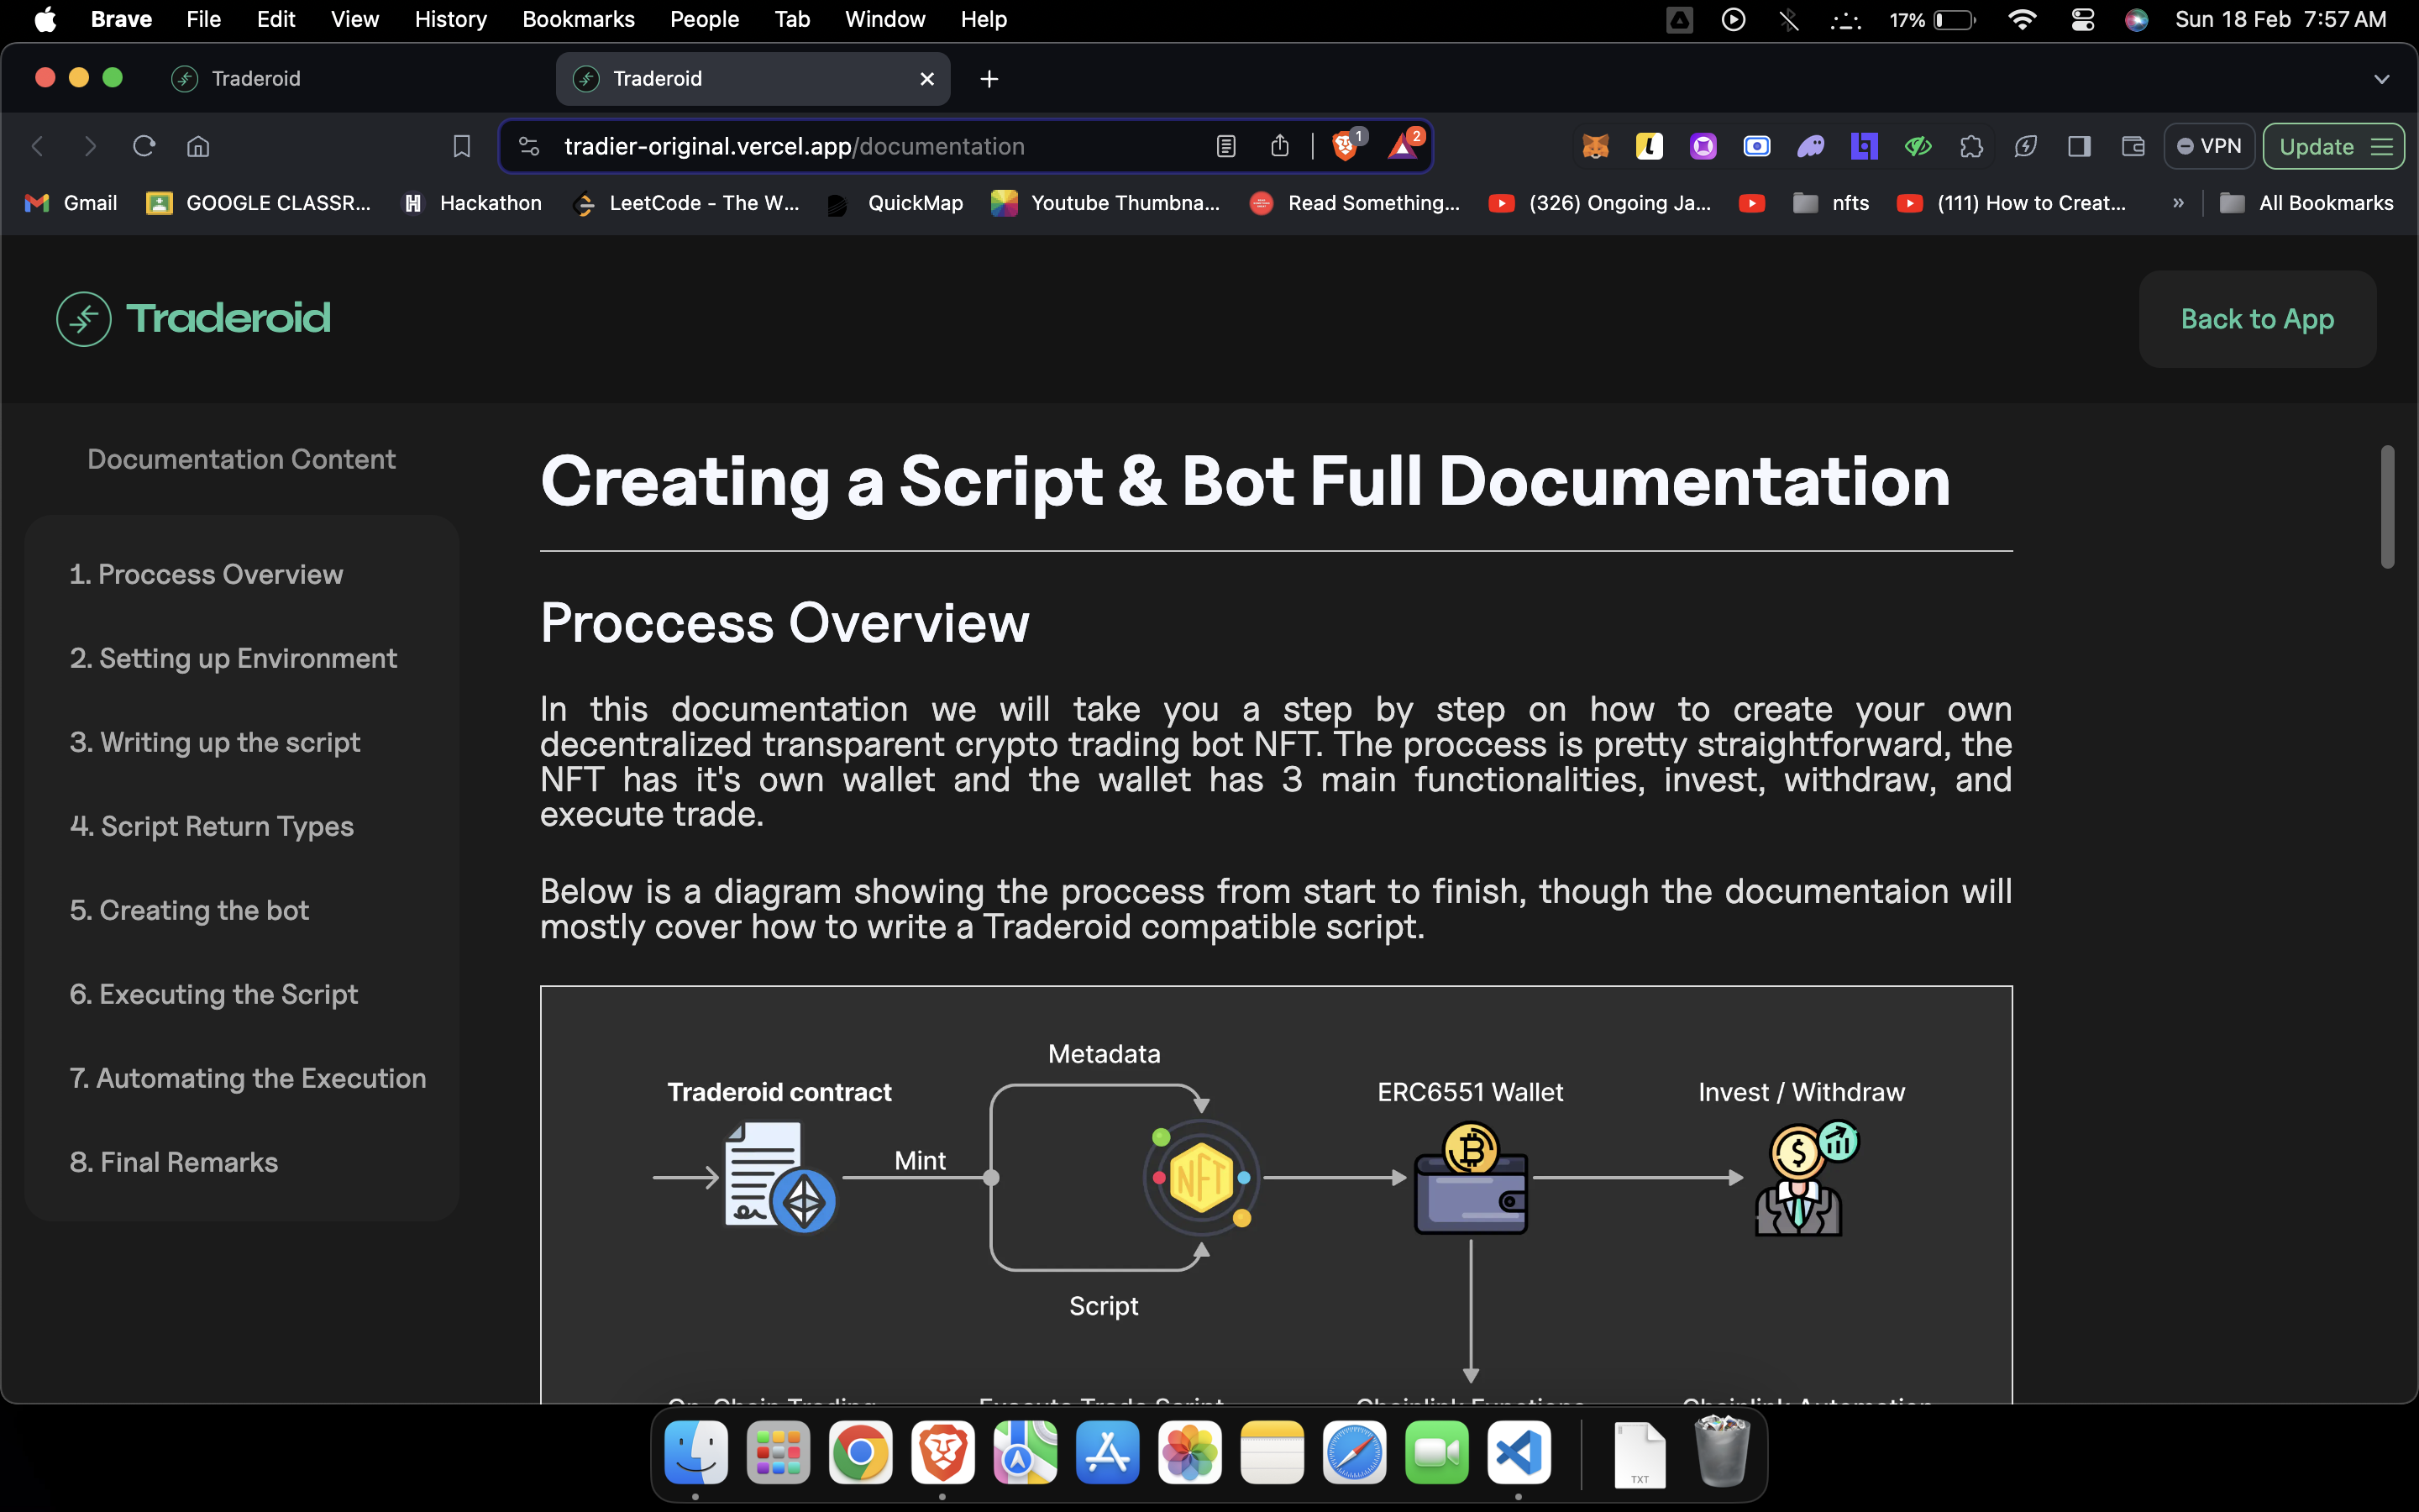Image resolution: width=2419 pixels, height=1512 pixels.
Task: Go to 4. Script Return Types
Action: click(211, 826)
